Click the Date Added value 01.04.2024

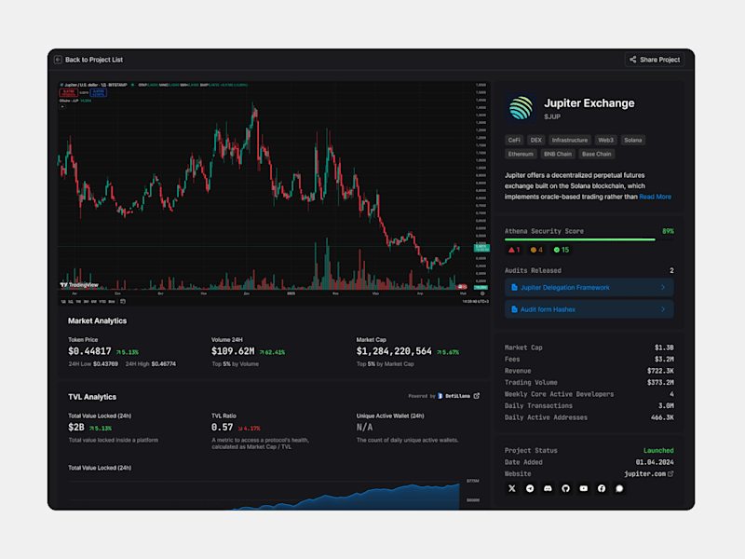(655, 462)
